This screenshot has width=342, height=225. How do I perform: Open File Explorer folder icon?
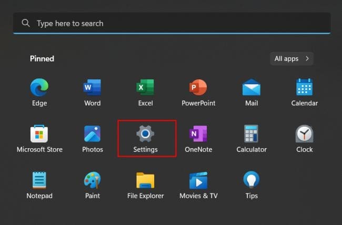click(145, 180)
